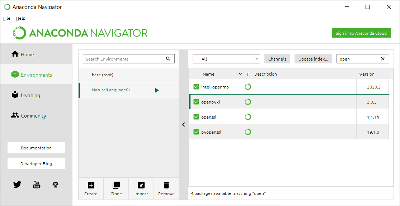Open the Documentation link
Screen dimensions: 400x206
tap(36, 148)
